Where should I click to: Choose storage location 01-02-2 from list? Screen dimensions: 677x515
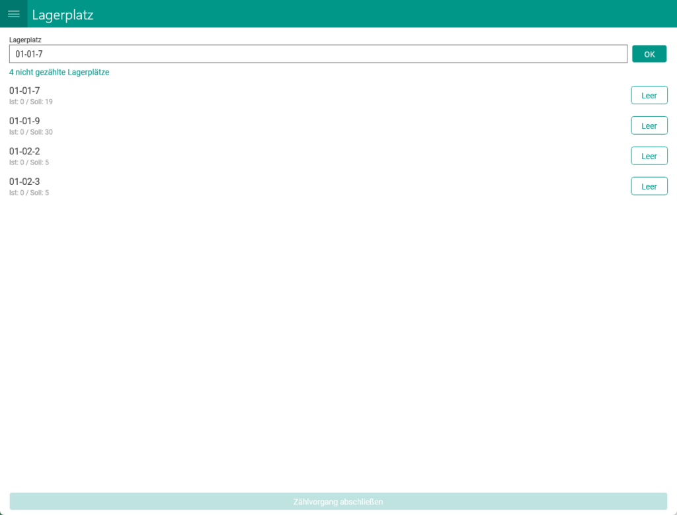click(24, 151)
